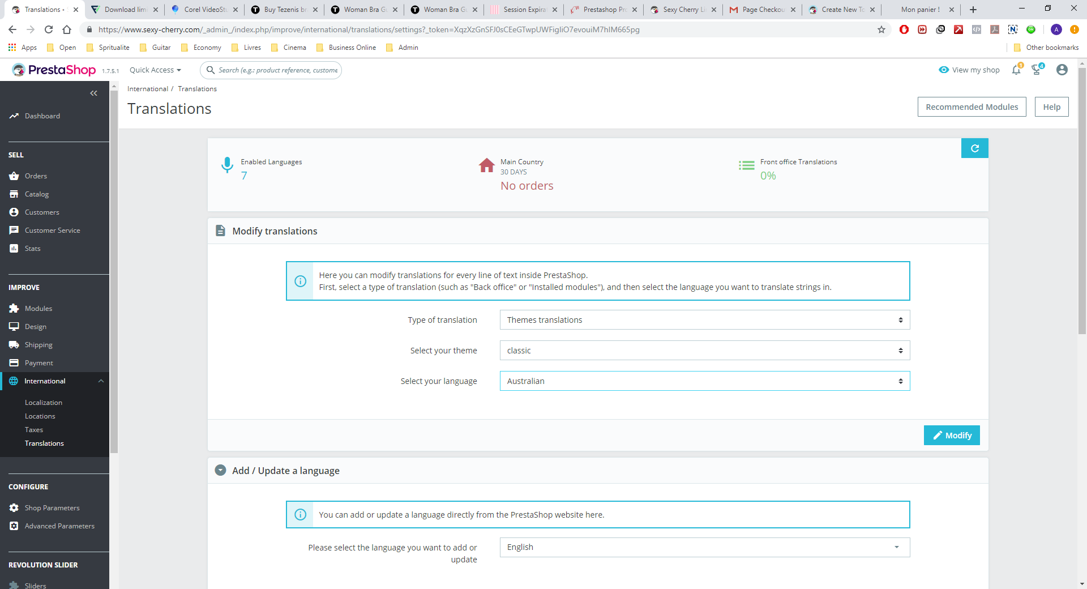
Task: Open Other bookmarks folder
Action: 1046,48
